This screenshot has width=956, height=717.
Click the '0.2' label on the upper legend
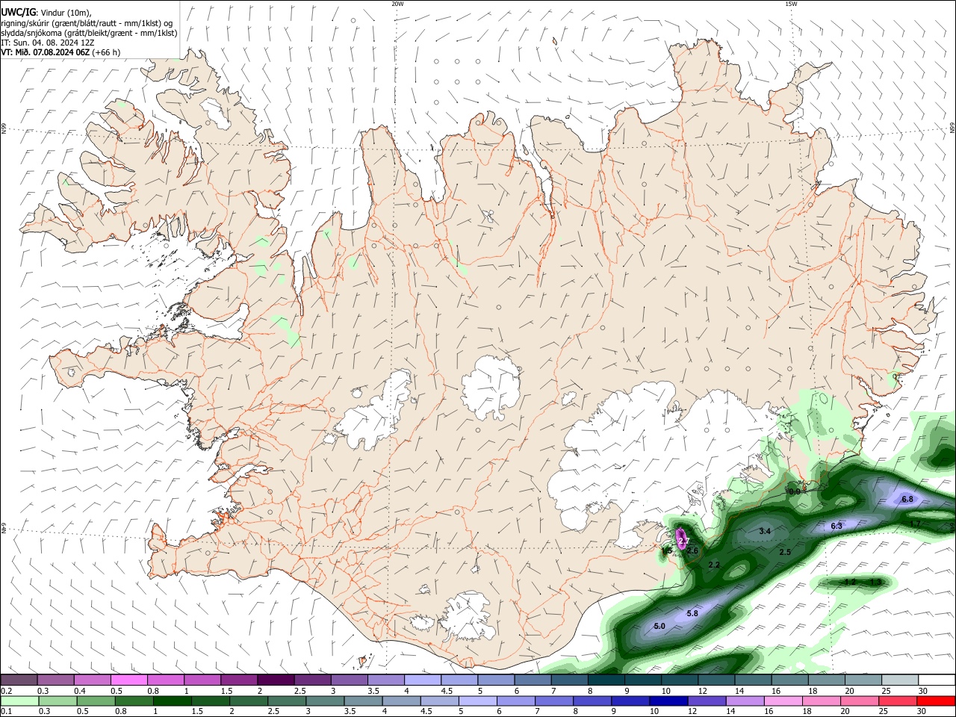point(6,691)
